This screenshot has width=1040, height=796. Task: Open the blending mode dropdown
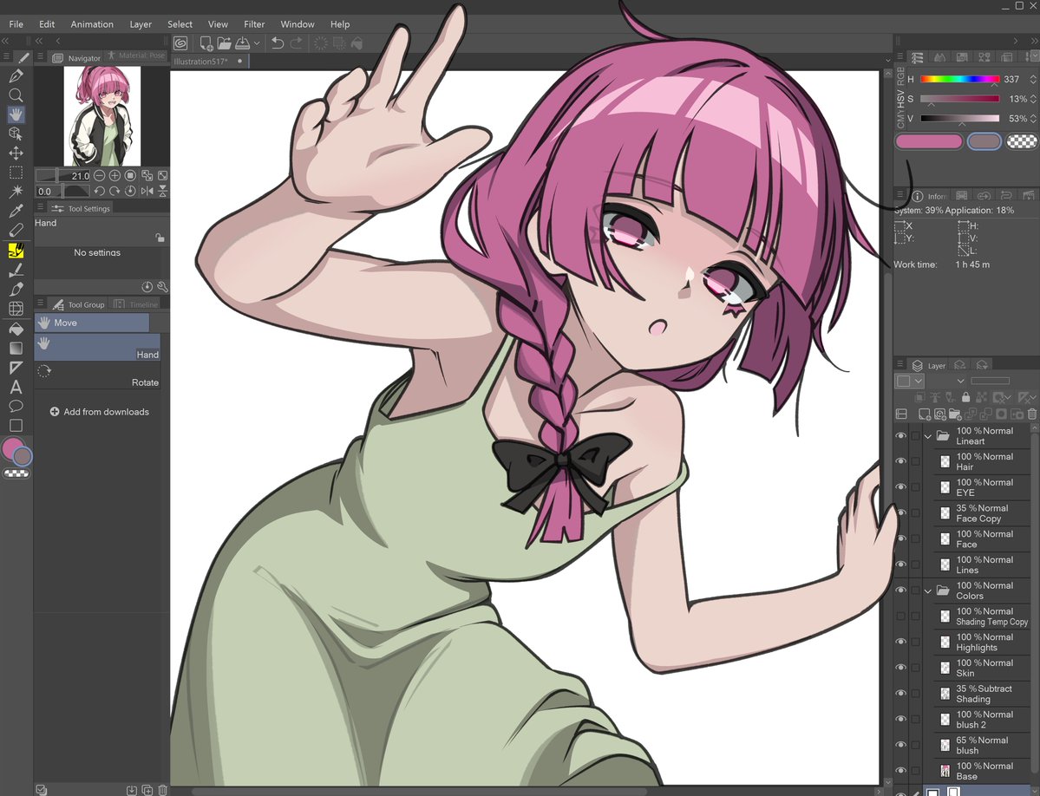click(960, 382)
